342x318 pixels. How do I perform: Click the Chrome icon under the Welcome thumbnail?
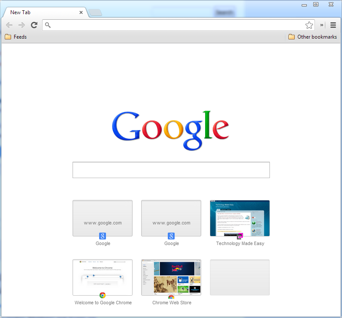pos(103,295)
